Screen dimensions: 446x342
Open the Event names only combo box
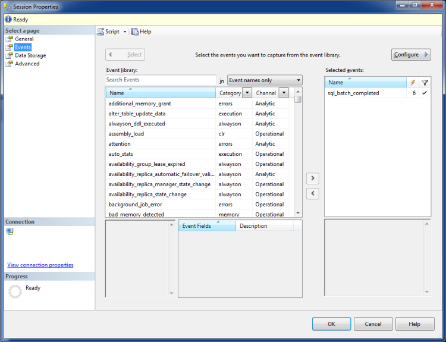[x=265, y=80]
